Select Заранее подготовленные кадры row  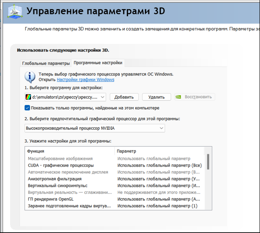click(x=115, y=206)
